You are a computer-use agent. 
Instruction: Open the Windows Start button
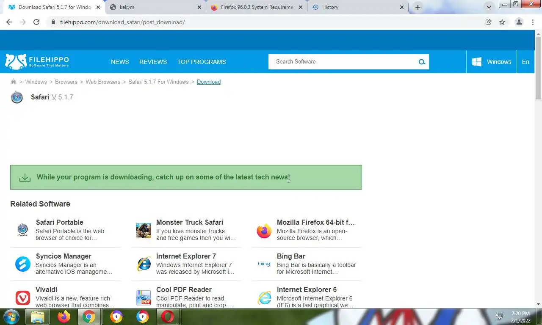pyautogui.click(x=11, y=317)
